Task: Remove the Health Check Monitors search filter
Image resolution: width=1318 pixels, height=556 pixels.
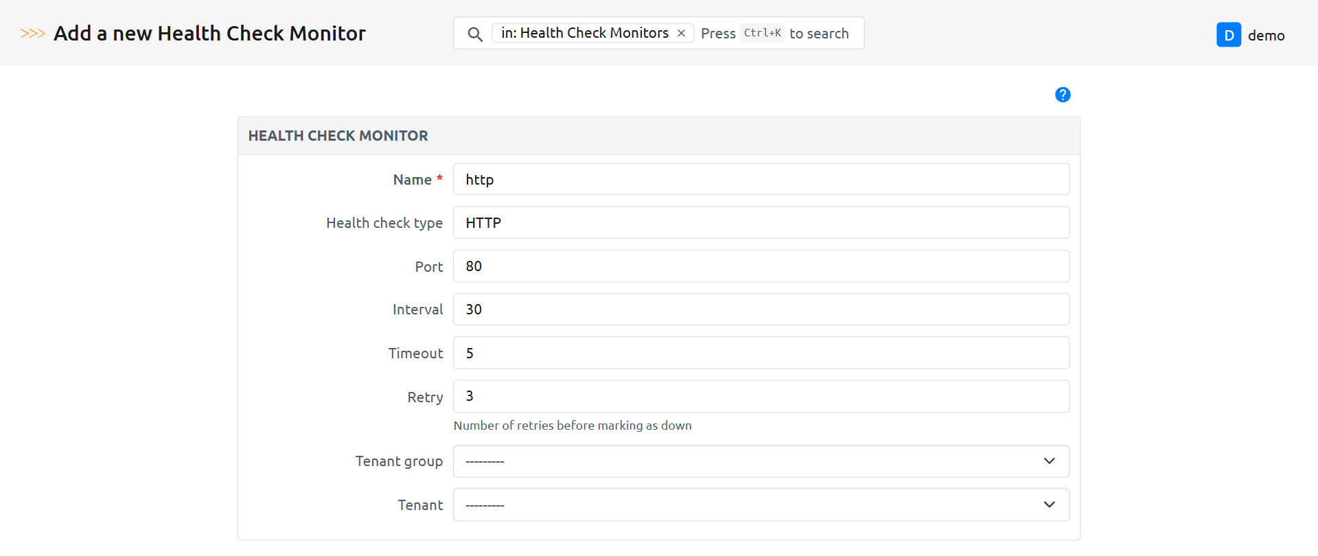Action: click(x=681, y=33)
